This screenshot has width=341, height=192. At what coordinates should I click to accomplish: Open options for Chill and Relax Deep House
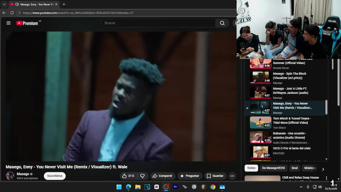(326, 178)
